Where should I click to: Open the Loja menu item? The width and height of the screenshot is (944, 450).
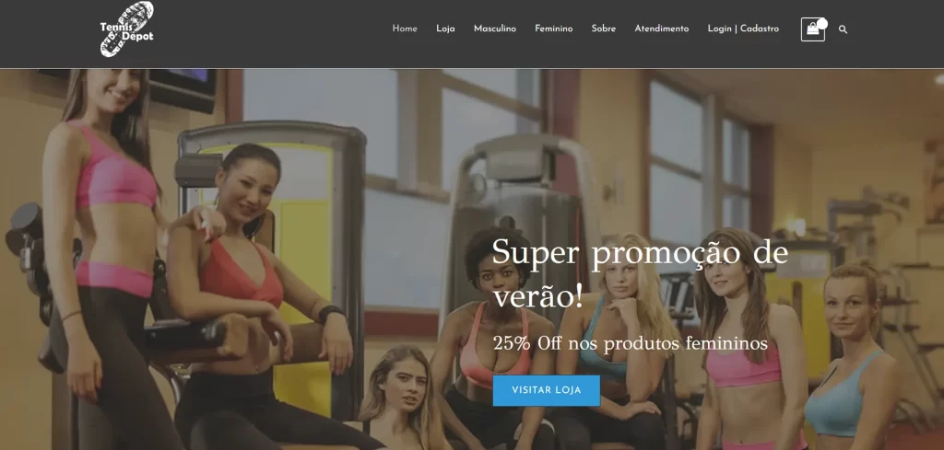(445, 29)
